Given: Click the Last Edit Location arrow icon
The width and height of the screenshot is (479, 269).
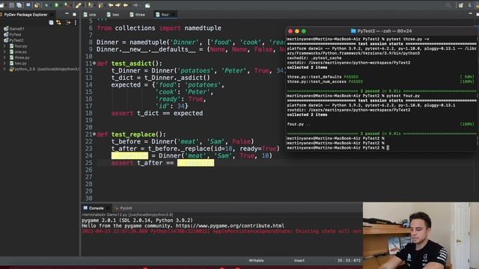Looking at the screenshot, I should [x=111, y=5].
